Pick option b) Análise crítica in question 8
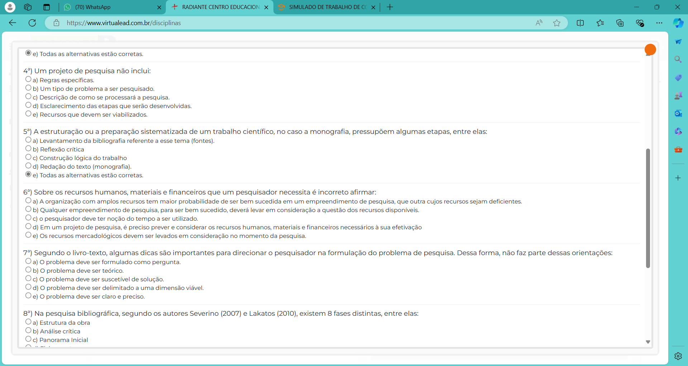688x366 pixels. coord(28,330)
